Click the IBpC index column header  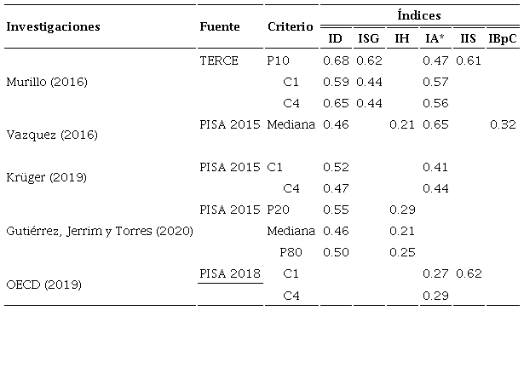502,38
